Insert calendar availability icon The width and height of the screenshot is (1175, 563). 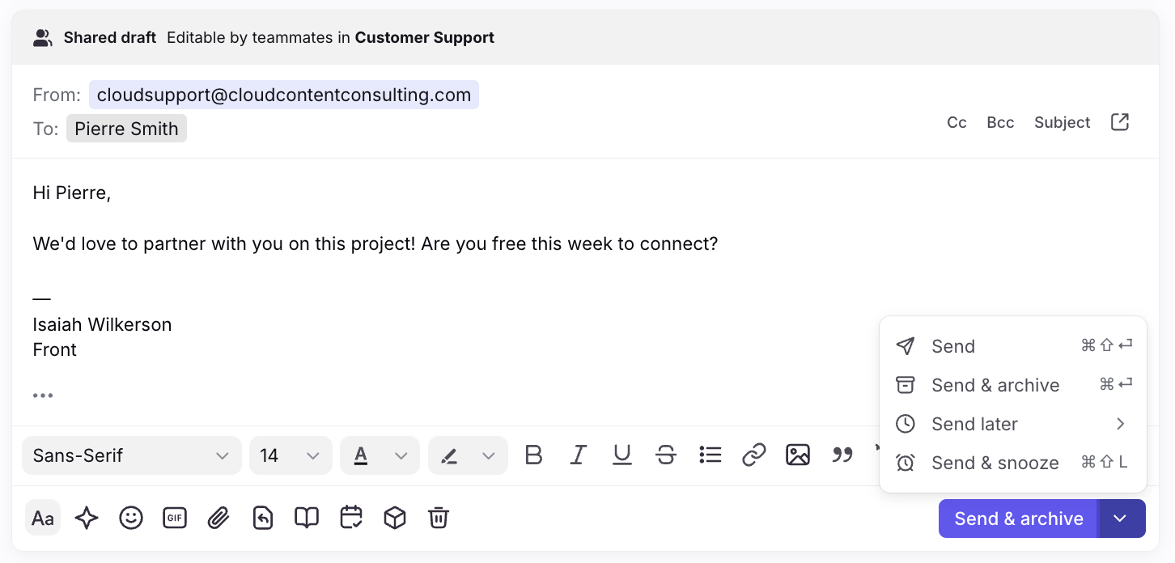tap(351, 518)
